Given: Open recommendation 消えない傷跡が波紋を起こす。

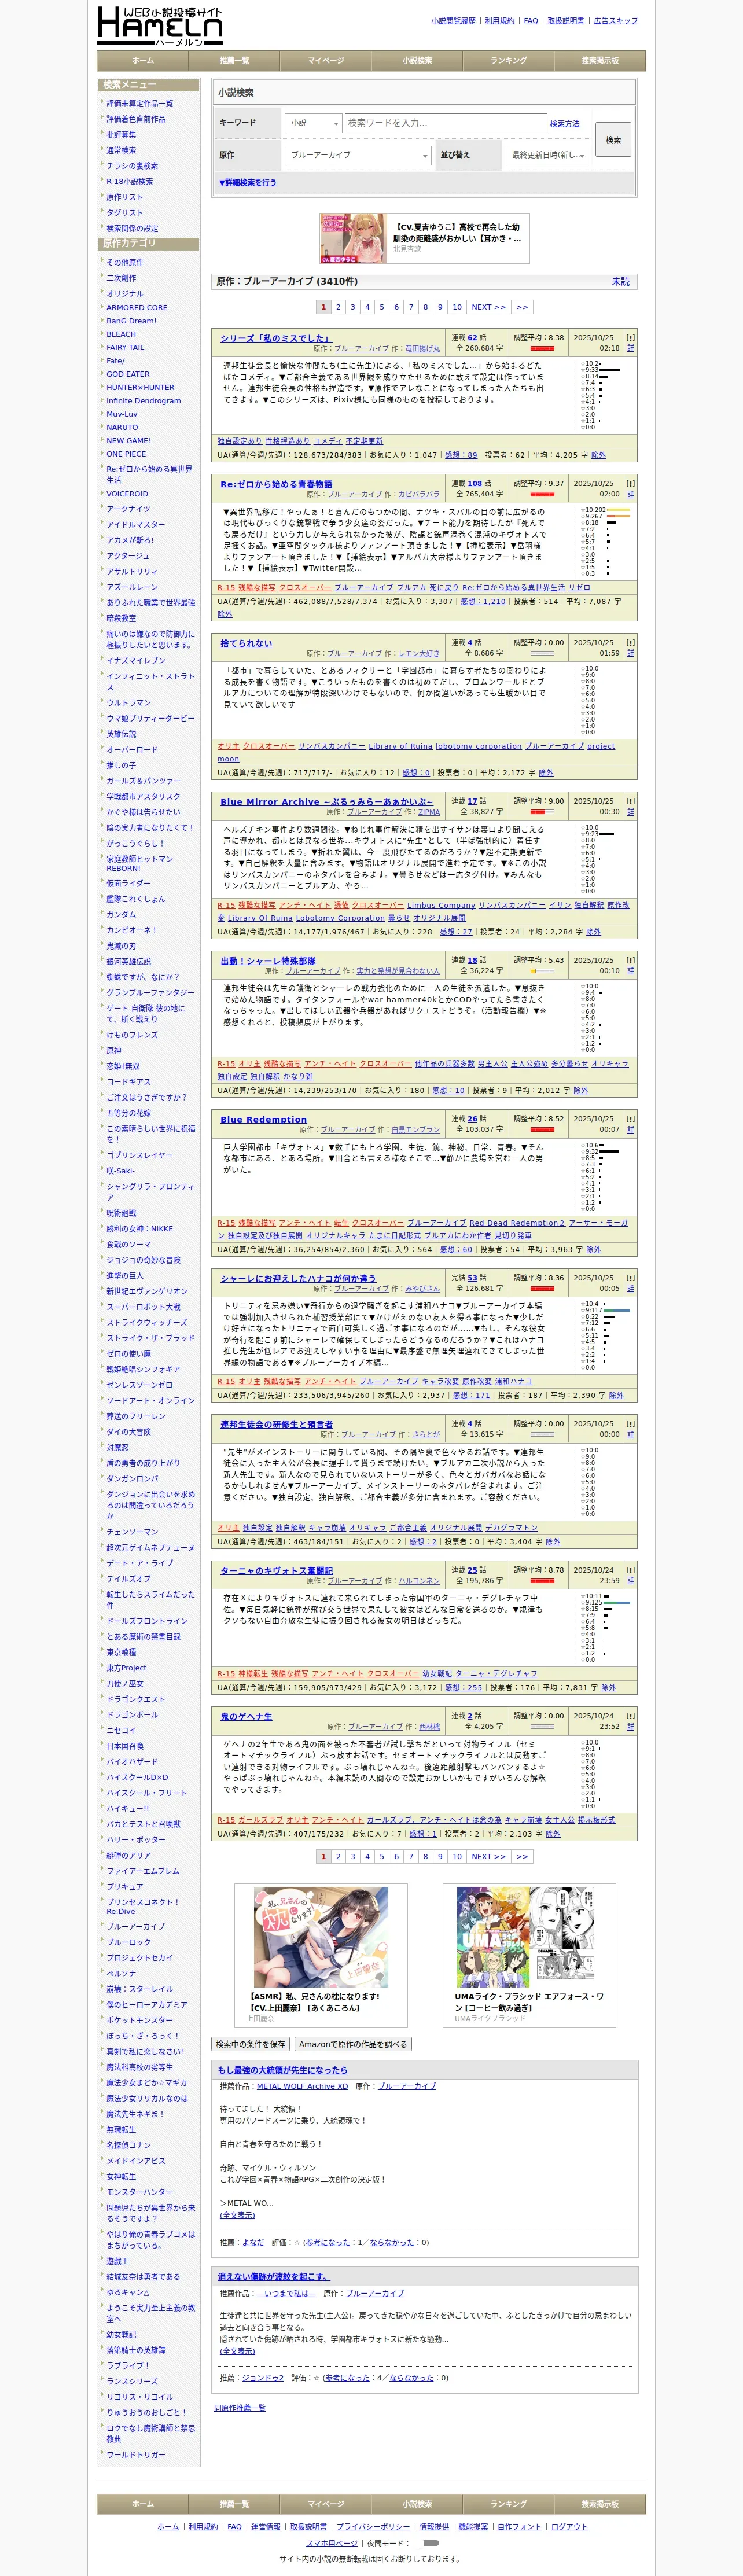Looking at the screenshot, I should [x=273, y=2277].
